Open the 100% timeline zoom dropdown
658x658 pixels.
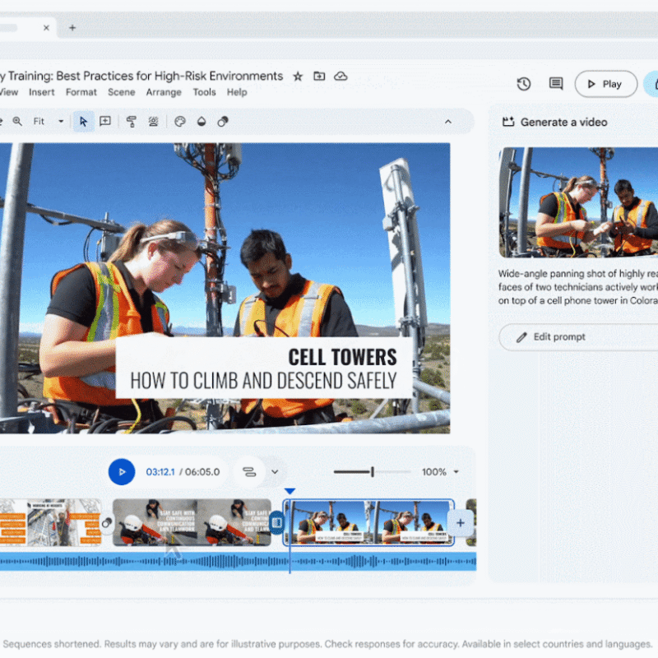pos(440,472)
